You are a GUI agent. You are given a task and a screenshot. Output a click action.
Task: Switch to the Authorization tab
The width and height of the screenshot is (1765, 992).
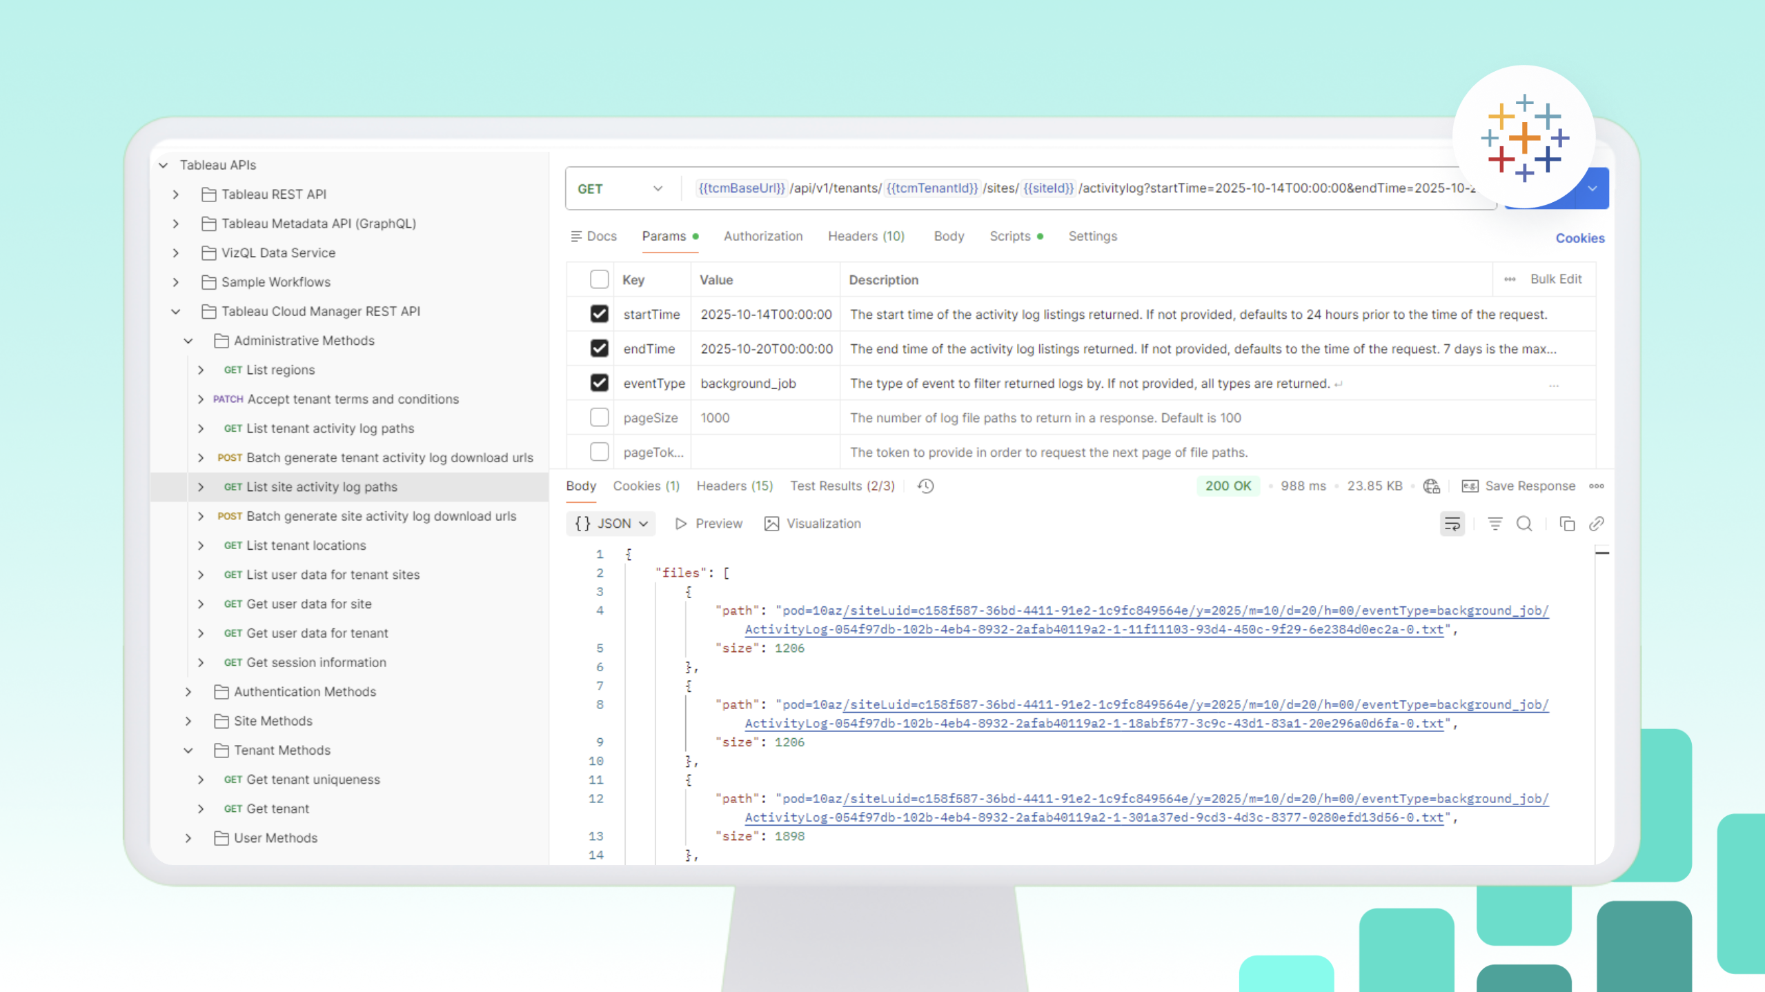pos(762,236)
